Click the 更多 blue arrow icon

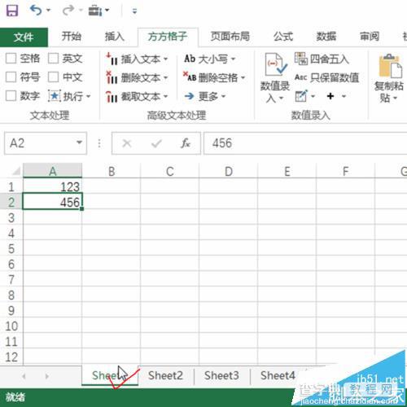pyautogui.click(x=190, y=96)
